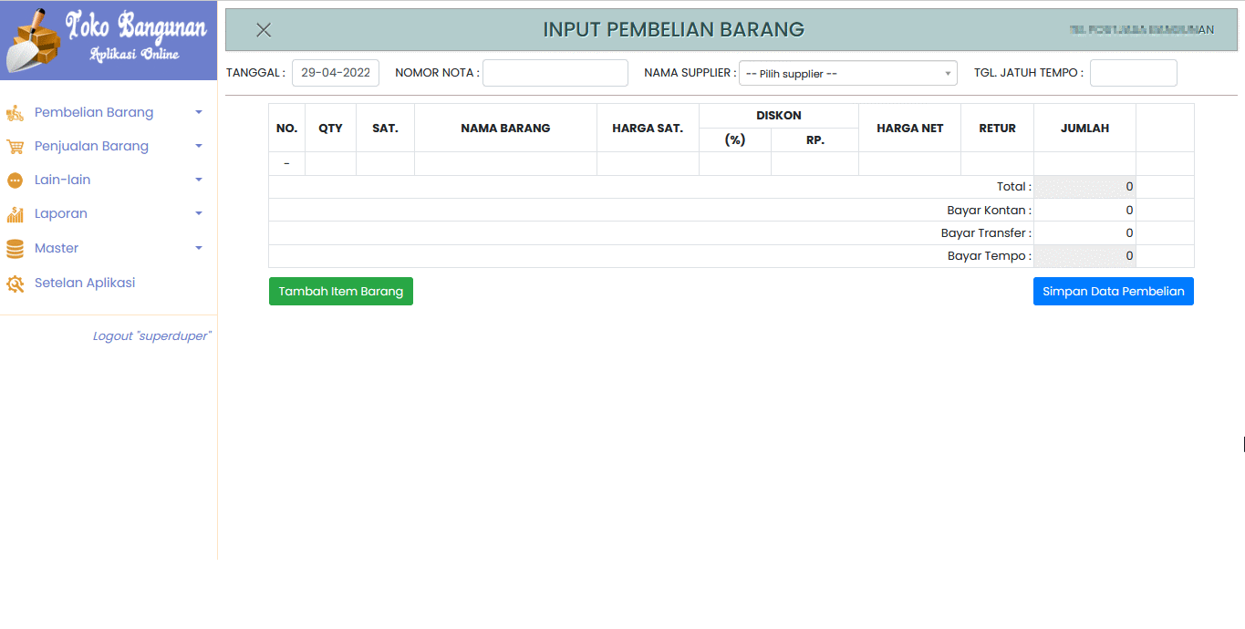Click the Pembelian Barang delivery icon
Viewport: 1245px width, 629px height.
(15, 113)
